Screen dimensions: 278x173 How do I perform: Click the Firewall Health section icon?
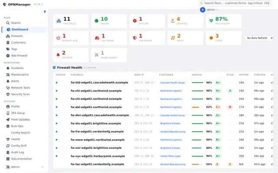[54, 67]
